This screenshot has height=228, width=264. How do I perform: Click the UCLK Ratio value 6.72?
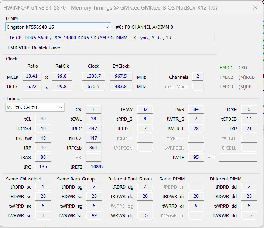[32, 87]
